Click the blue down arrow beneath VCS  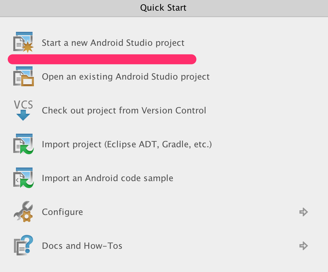pos(23,115)
